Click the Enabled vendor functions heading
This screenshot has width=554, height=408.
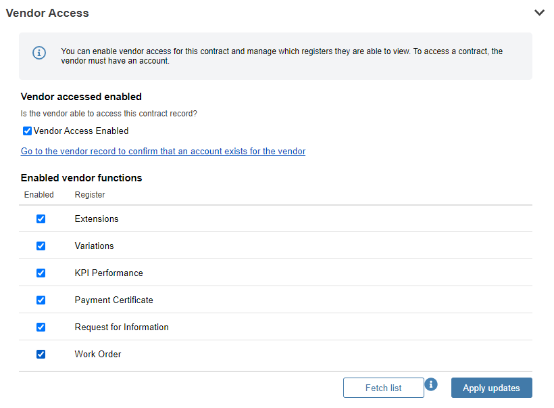click(x=81, y=178)
